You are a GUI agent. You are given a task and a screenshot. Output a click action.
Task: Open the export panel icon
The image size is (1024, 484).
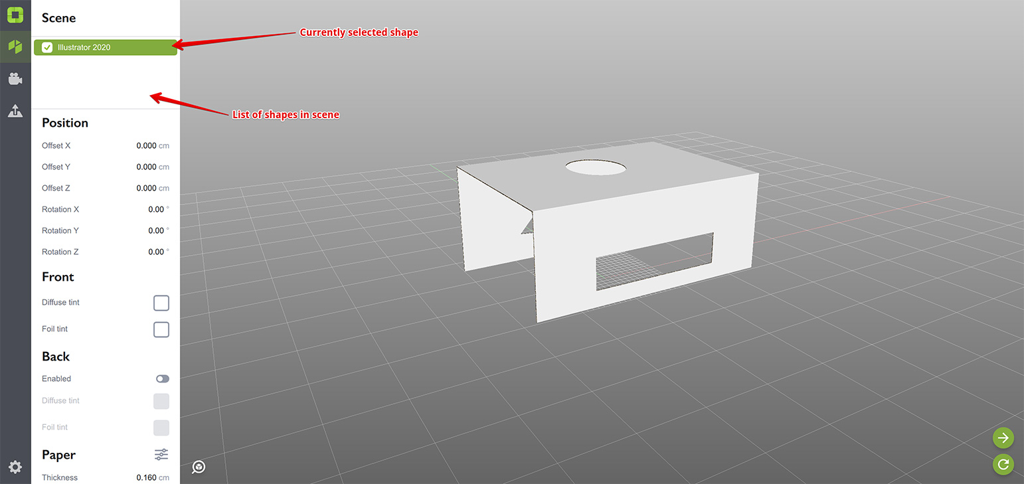click(x=15, y=111)
